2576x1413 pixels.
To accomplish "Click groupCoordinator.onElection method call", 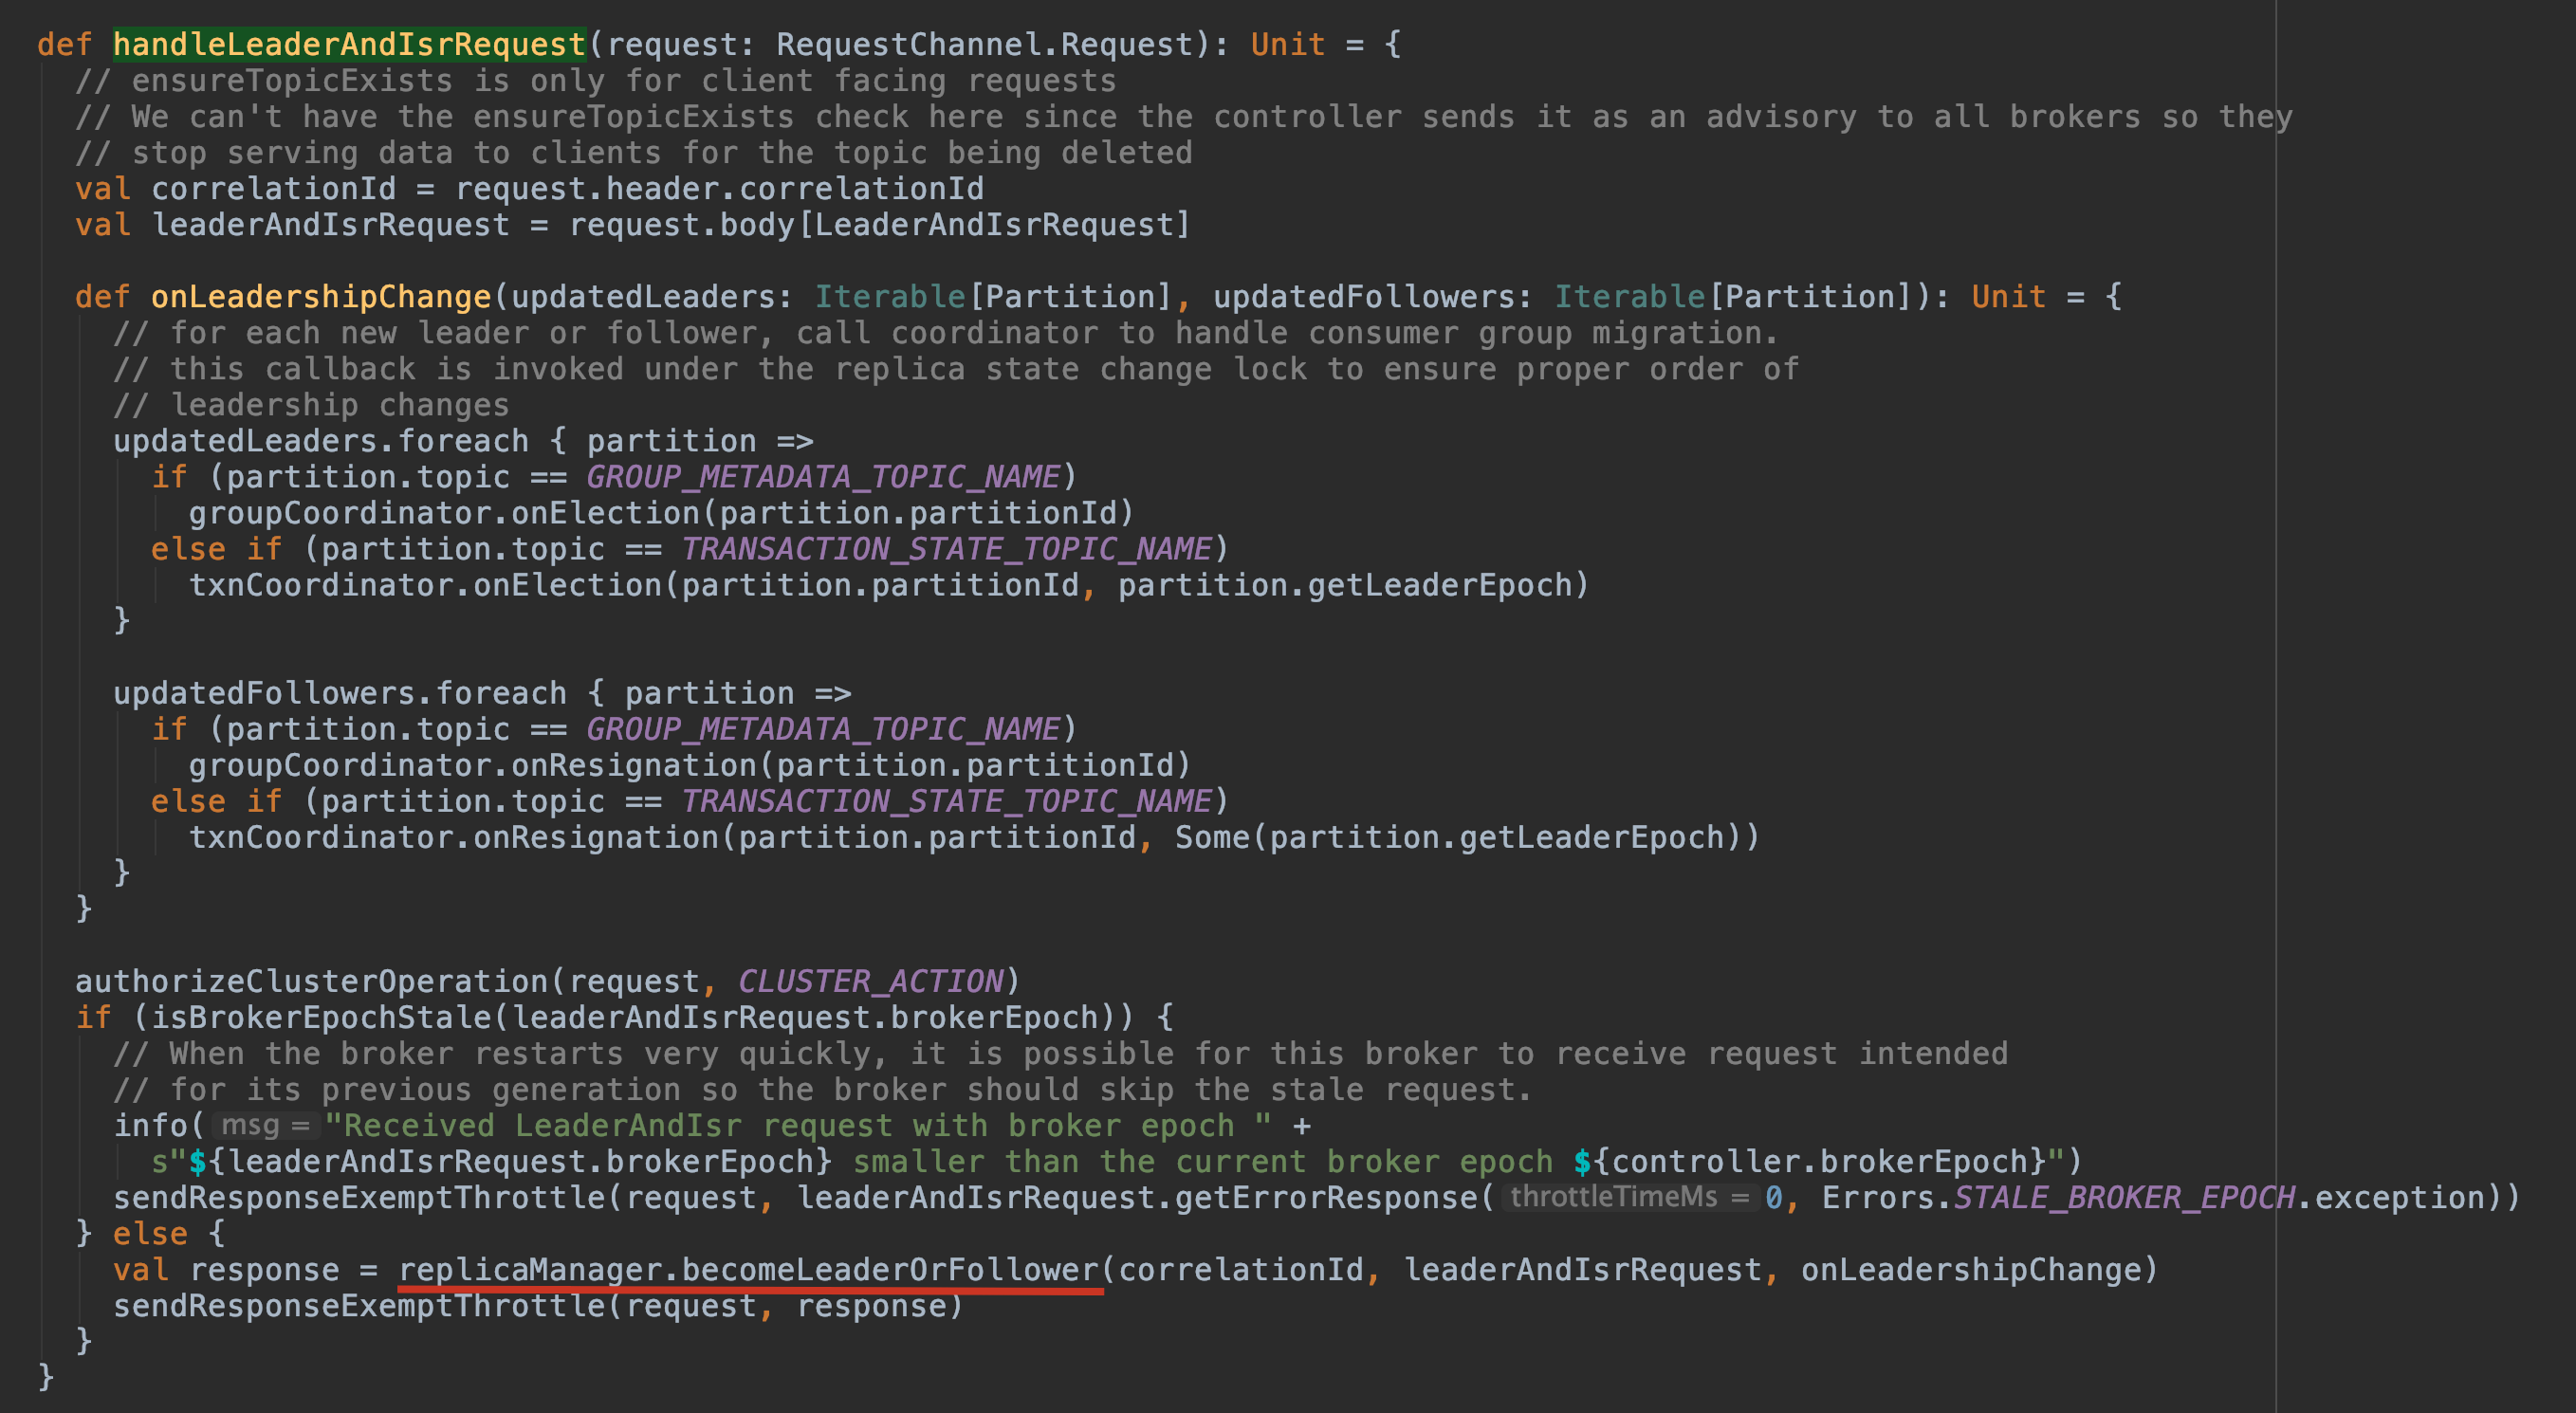I will [445, 513].
